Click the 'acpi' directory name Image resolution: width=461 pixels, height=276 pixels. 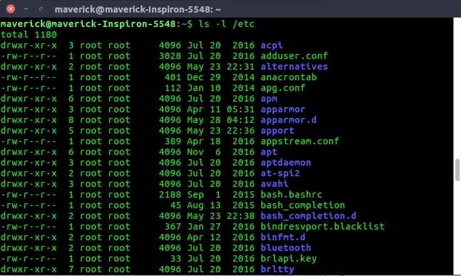point(272,45)
